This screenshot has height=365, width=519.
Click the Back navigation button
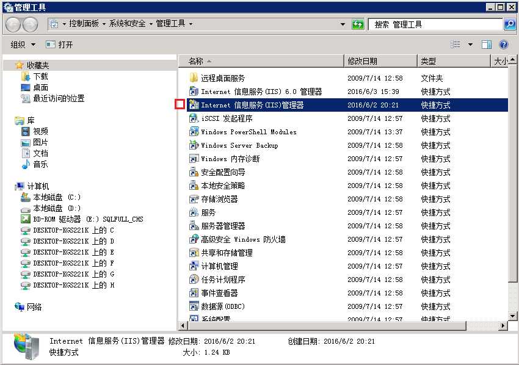[13, 25]
